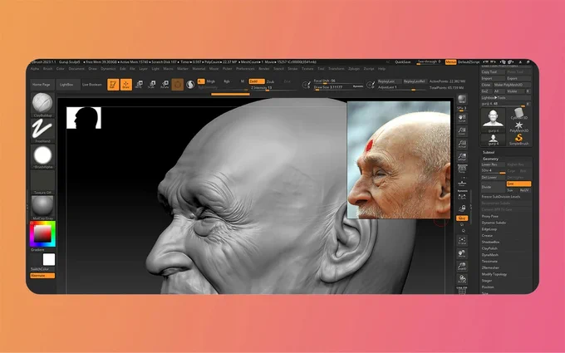This screenshot has height=353, width=565.
Task: Expand the DynaMesh subsection
Action: (489, 255)
